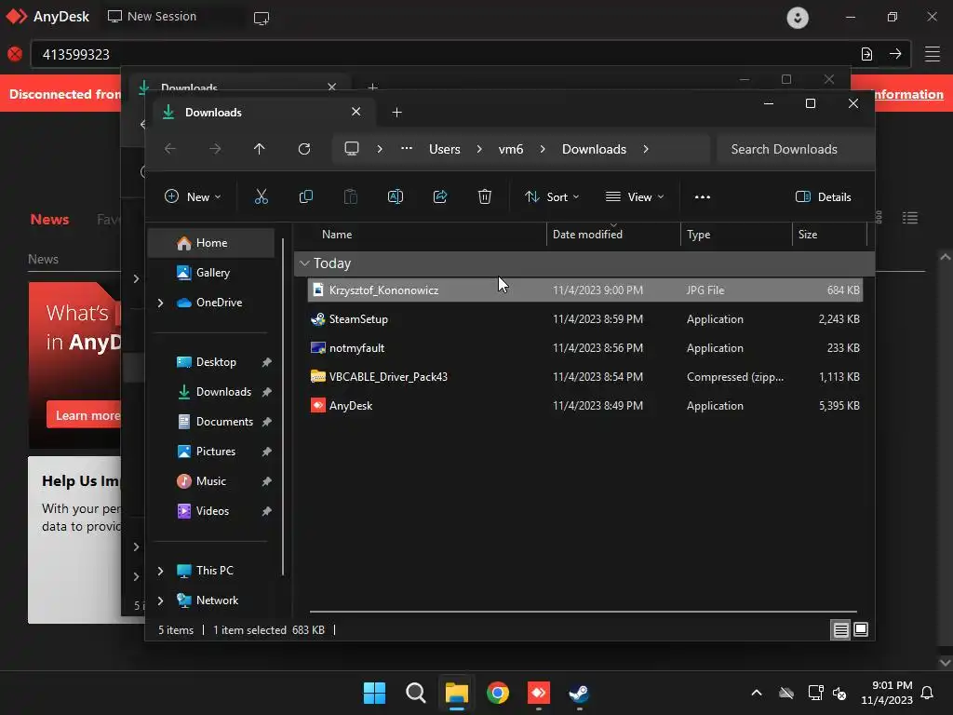The width and height of the screenshot is (953, 715).
Task: Click the Users breadcrumb in address bar
Action: pyautogui.click(x=444, y=149)
